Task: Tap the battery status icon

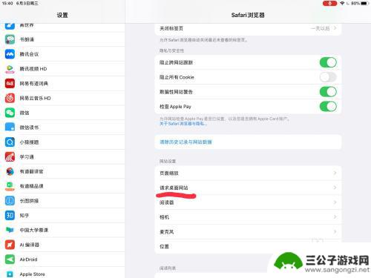Action: (x=365, y=3)
